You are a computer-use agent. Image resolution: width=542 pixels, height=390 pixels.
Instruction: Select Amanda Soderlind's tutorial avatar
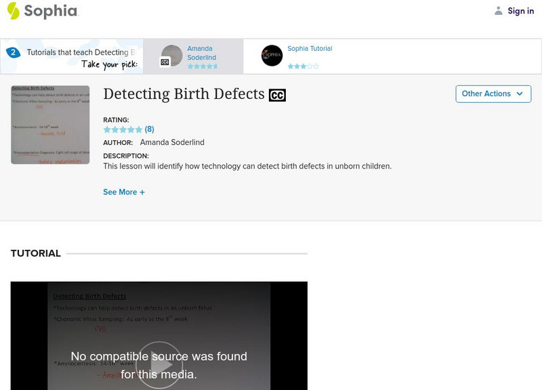(172, 56)
